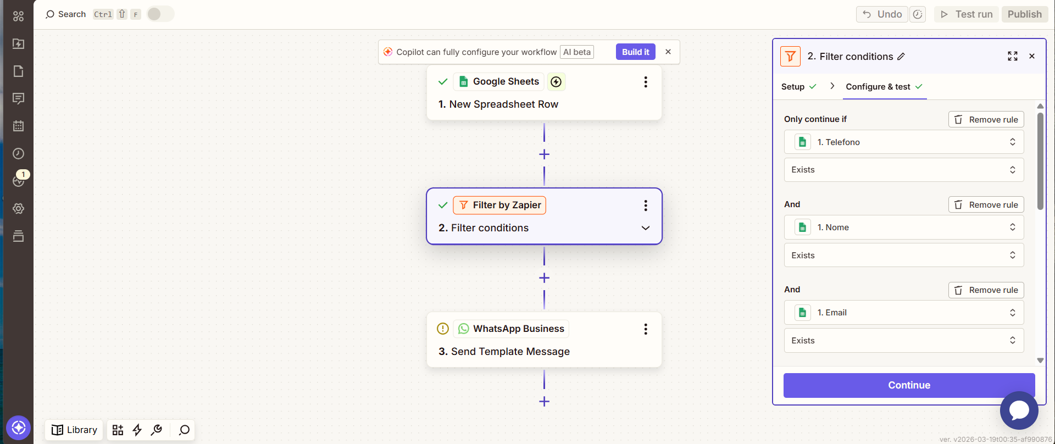Click the pencil icon to rename Filter conditions
The width and height of the screenshot is (1055, 444).
pyautogui.click(x=901, y=57)
